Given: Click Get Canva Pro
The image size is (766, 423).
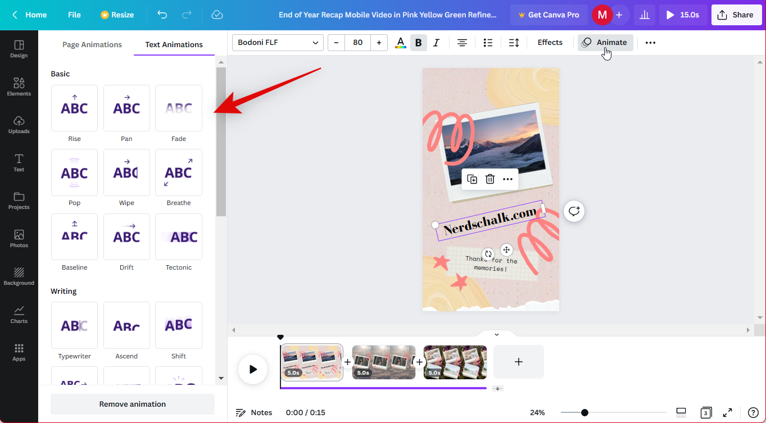Looking at the screenshot, I should [x=549, y=15].
